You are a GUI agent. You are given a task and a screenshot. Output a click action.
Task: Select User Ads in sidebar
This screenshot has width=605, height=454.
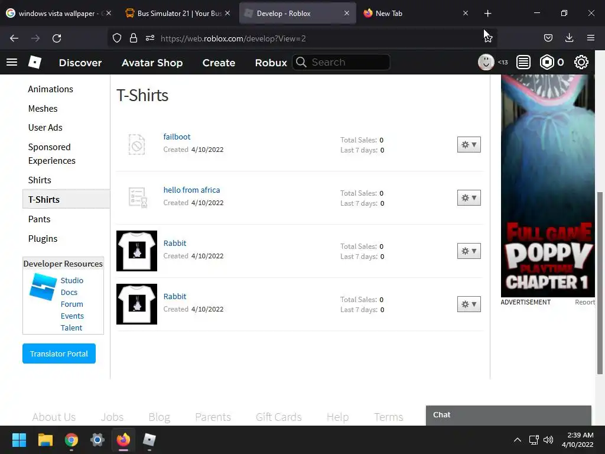pyautogui.click(x=45, y=128)
